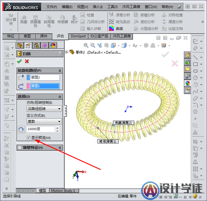Expand the 薄壁特征 section
The width and height of the screenshot is (207, 201).
(x=60, y=148)
